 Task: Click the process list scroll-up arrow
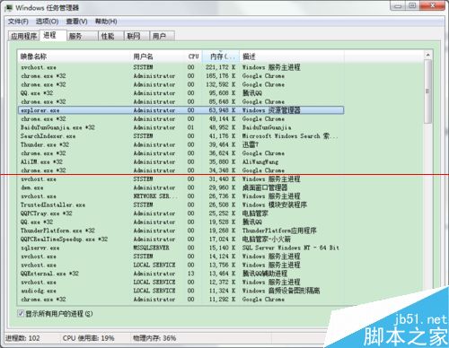click(x=428, y=55)
